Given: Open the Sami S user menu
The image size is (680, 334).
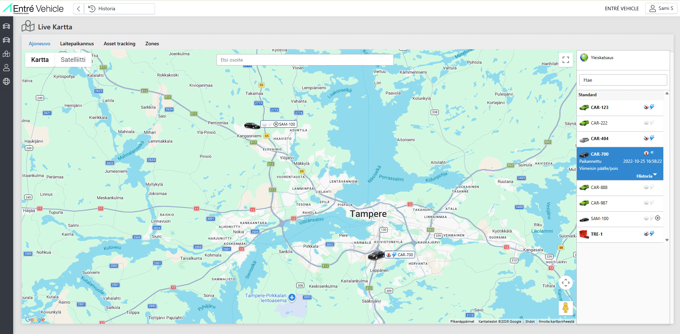Looking at the screenshot, I should (x=661, y=8).
